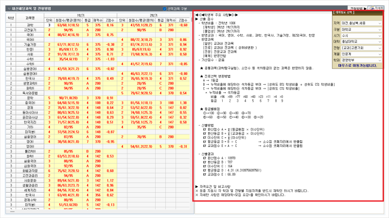Select the 화법과작문 subject cell

pos(30,171)
